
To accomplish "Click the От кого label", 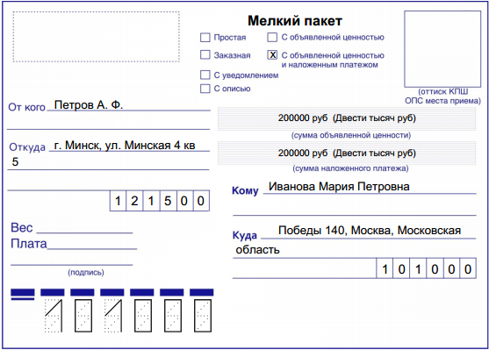I will pyautogui.click(x=27, y=107).
